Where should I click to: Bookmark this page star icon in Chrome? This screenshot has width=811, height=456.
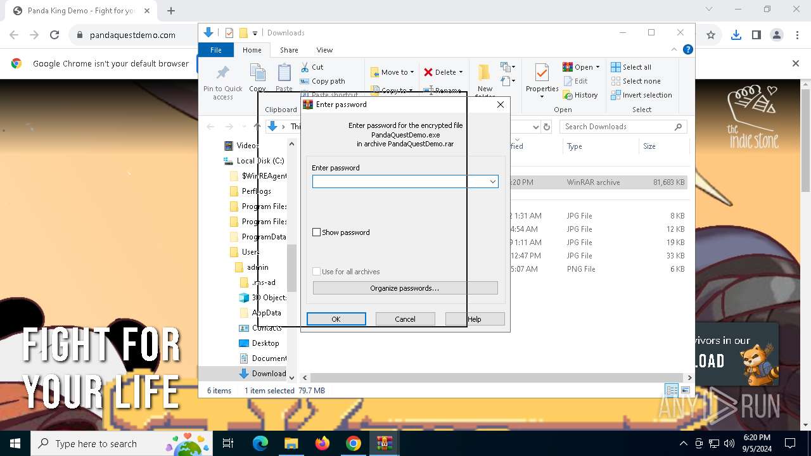(x=711, y=35)
